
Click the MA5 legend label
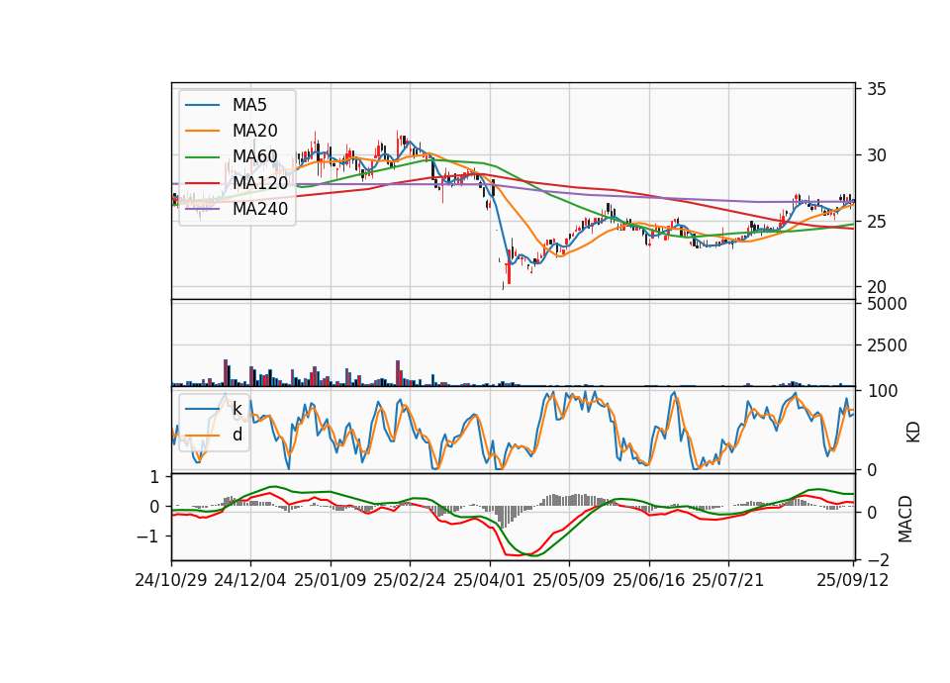point(249,105)
